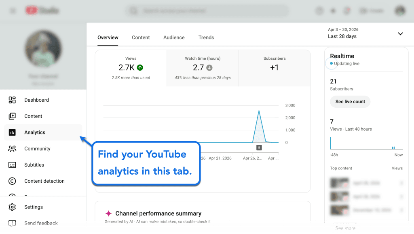Select the Watch time (hours) card
Viewport: 414px width, 234px height.
coord(203,68)
